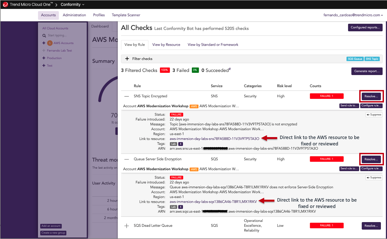Click the green 0% succeeded badge
The image size is (387, 239).
[x=195, y=70]
